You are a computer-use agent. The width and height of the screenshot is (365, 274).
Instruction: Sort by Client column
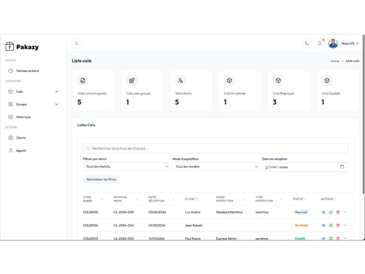197,199
